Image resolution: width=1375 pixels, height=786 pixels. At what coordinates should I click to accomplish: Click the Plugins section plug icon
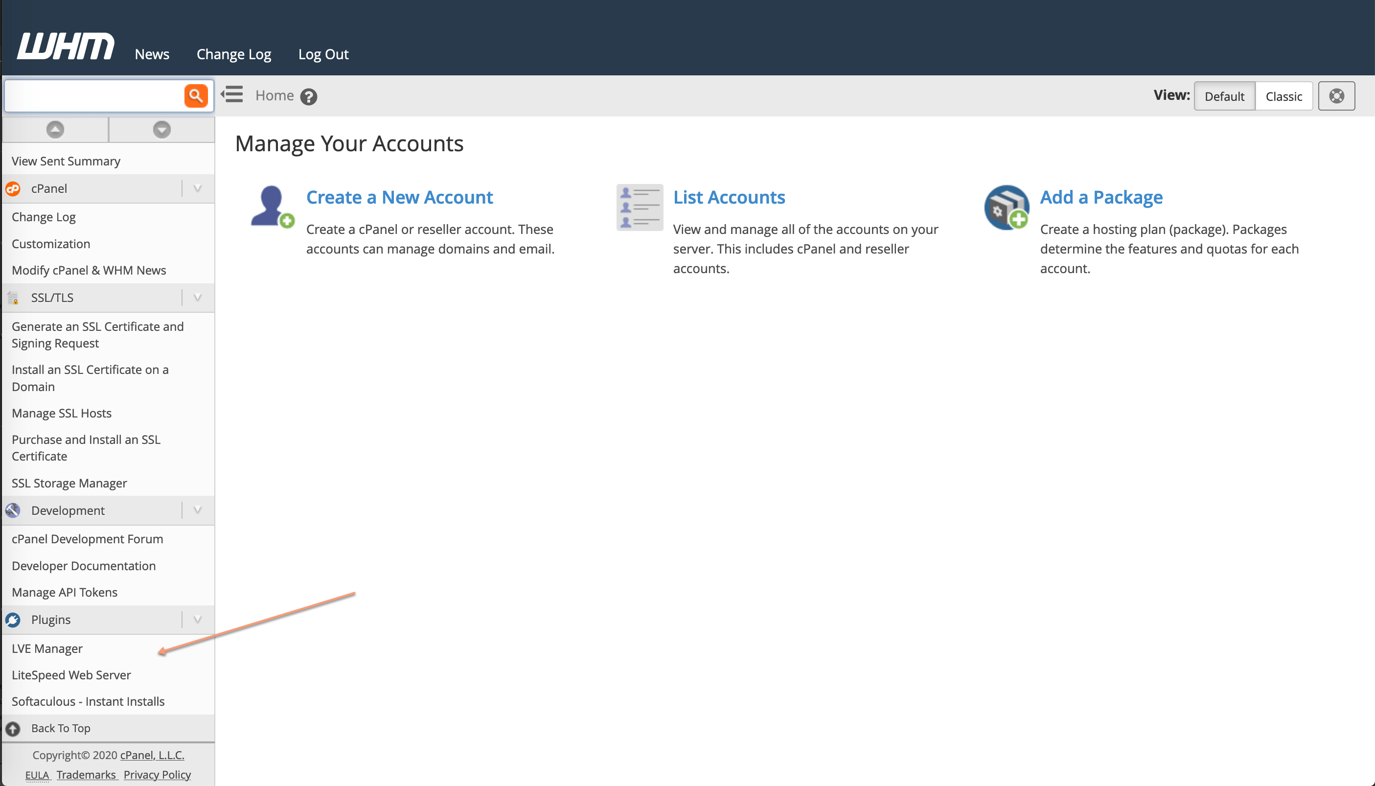[x=13, y=620]
